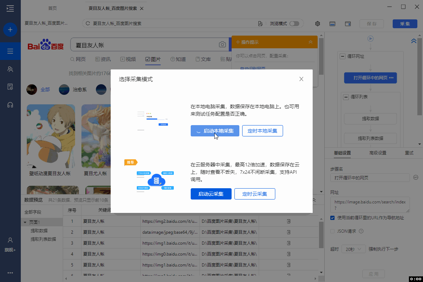Open row 3's detail arrow icon

(289, 243)
